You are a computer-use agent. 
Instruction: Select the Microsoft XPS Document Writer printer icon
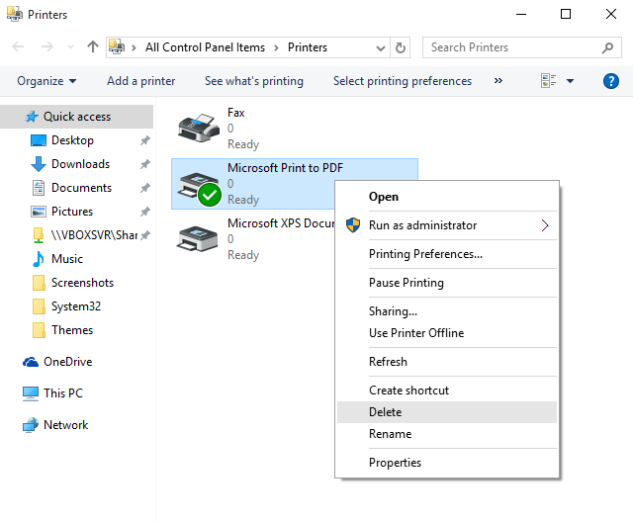coord(197,238)
